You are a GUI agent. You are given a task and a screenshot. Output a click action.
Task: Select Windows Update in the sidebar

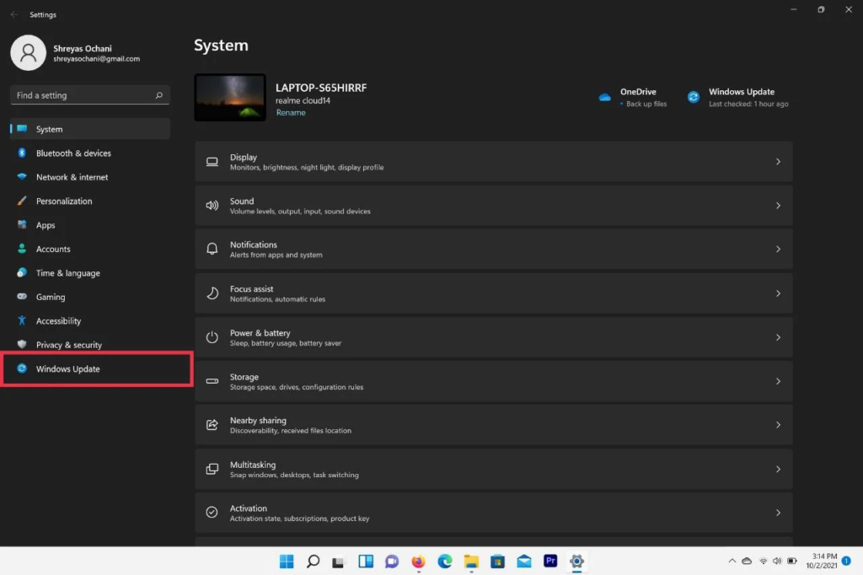coord(67,369)
